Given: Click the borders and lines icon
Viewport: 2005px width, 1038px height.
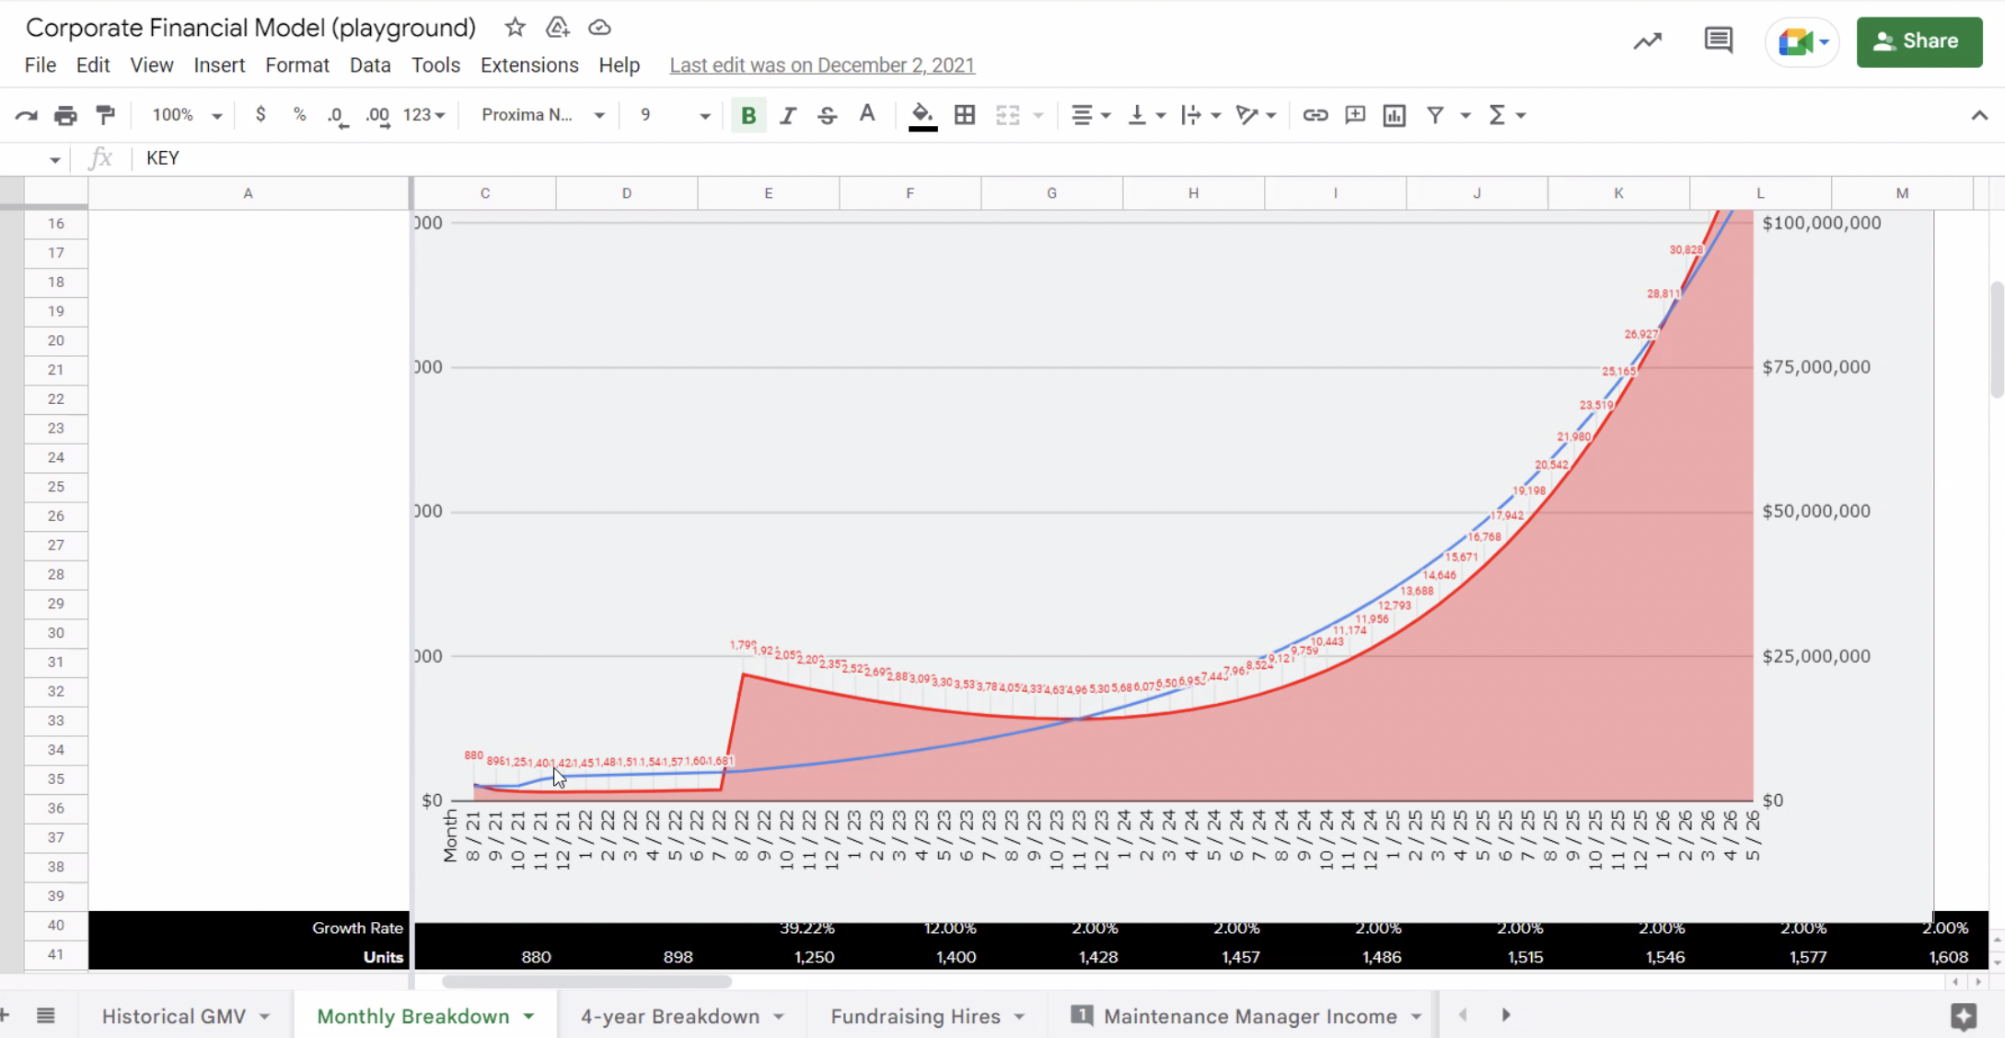Looking at the screenshot, I should [964, 115].
